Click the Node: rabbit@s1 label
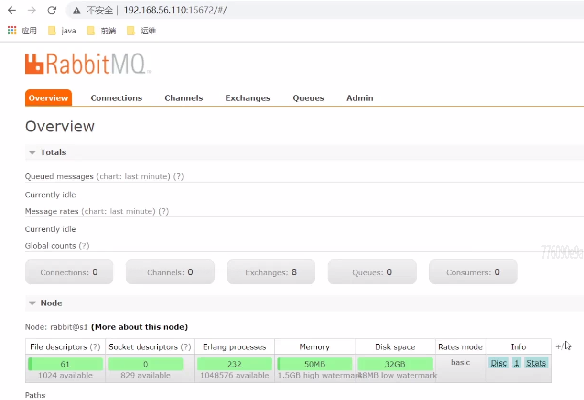 (x=56, y=327)
